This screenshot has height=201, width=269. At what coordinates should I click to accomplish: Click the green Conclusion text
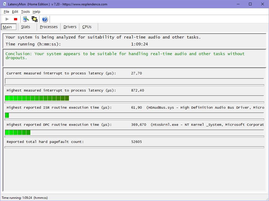pyautogui.click(x=125, y=56)
